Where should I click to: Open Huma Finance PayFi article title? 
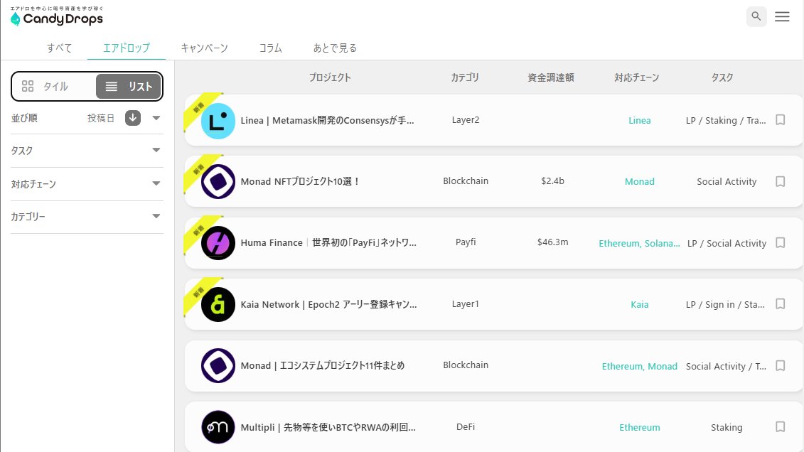pos(328,242)
